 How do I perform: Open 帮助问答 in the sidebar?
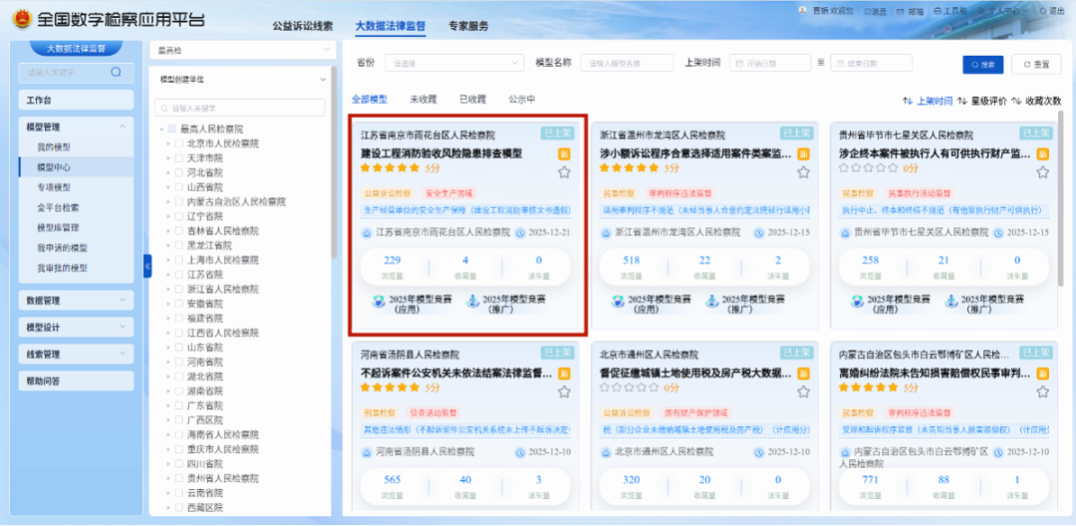[76, 382]
